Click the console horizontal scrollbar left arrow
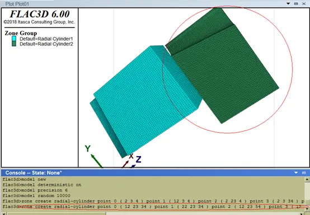Viewport: 310px width, 215px height. (4, 214)
